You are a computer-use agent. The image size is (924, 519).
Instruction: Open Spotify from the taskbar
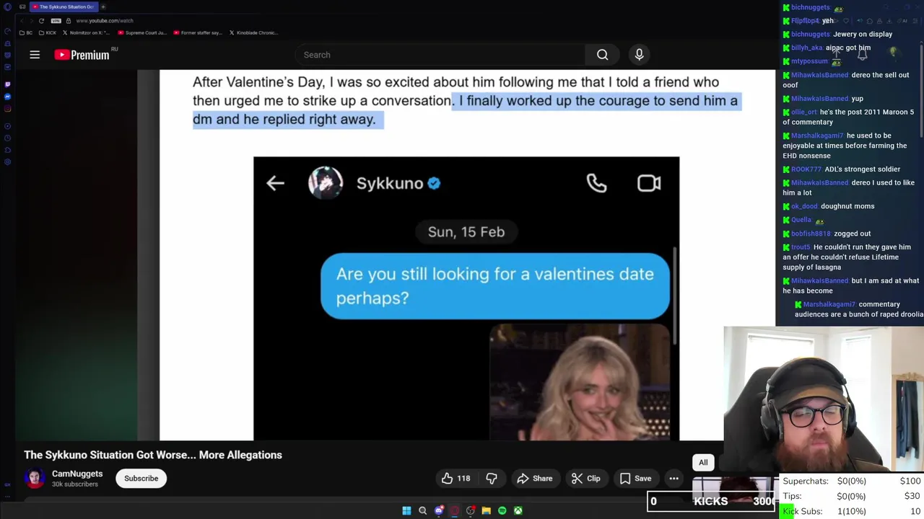click(502, 510)
